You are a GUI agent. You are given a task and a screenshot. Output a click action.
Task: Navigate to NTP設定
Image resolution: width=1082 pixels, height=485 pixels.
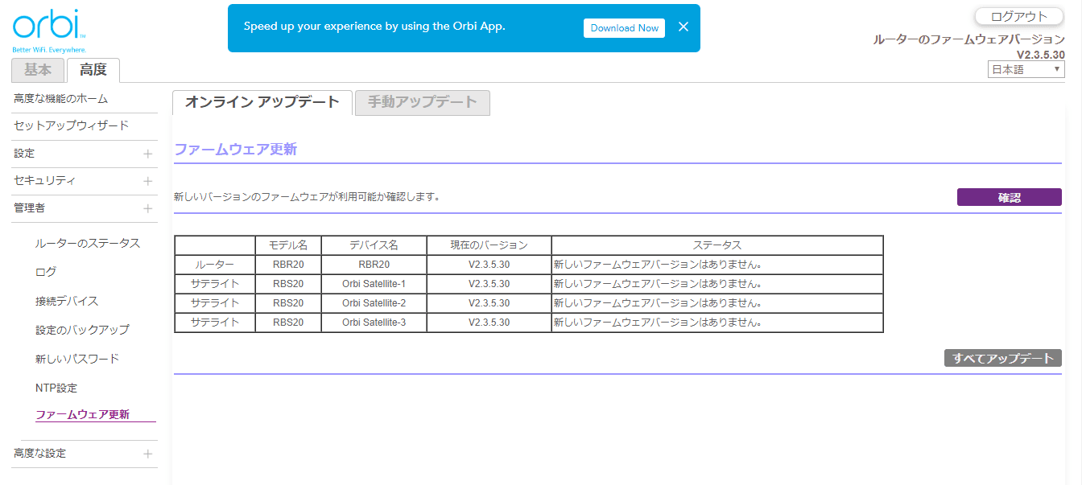56,388
